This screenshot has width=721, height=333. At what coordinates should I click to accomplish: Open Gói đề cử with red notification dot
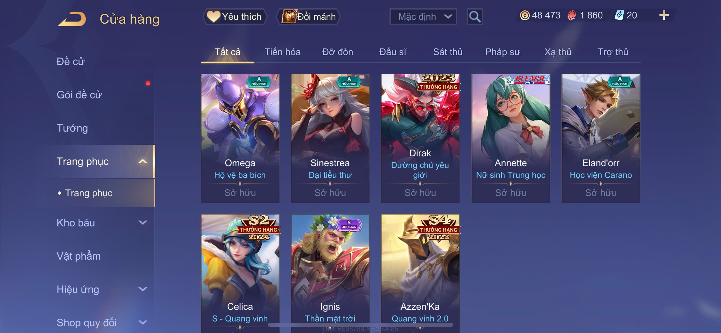[x=79, y=95]
